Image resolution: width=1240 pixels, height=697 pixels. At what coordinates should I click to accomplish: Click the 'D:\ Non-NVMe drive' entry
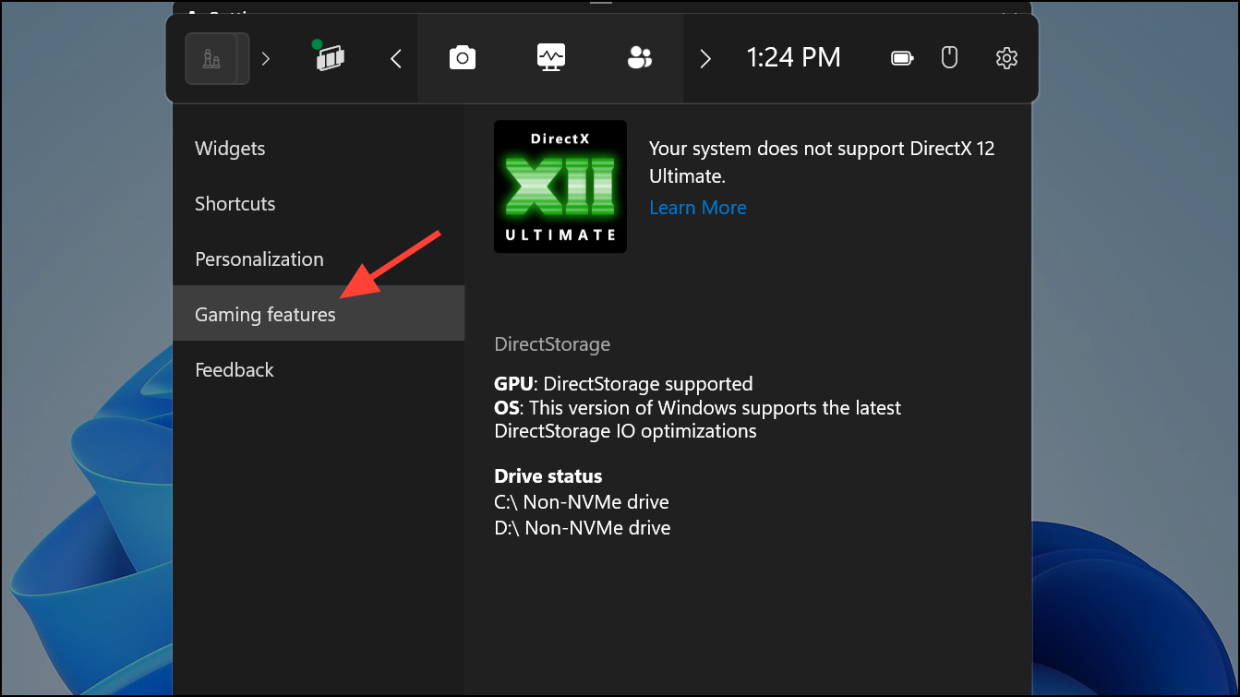tap(583, 528)
